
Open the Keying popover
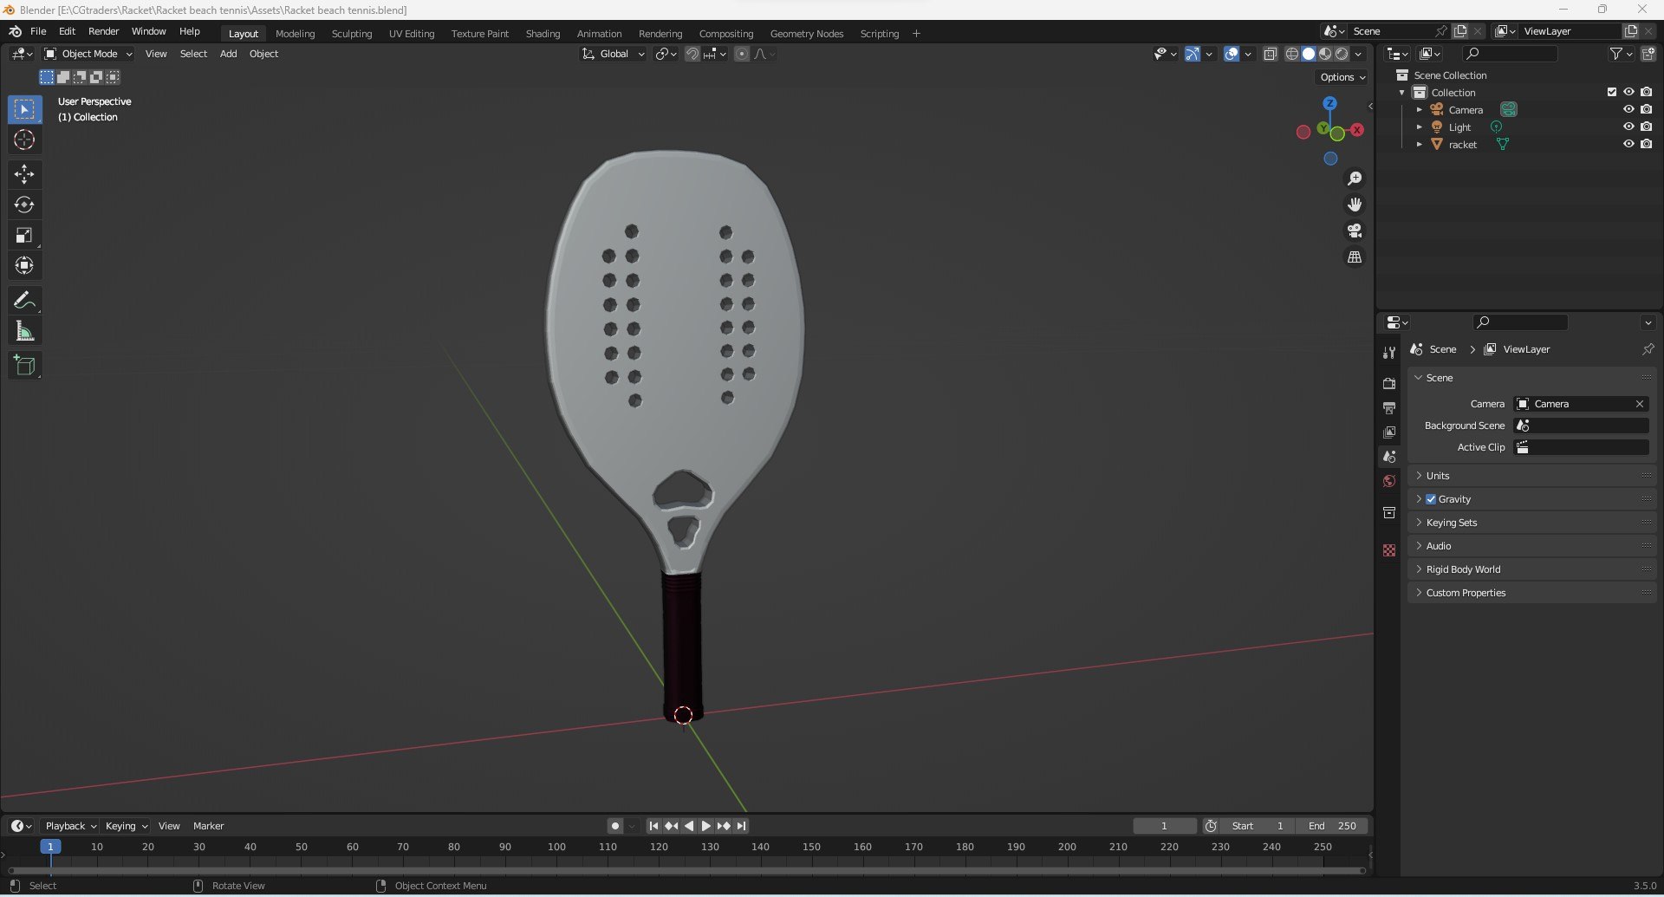click(x=127, y=826)
